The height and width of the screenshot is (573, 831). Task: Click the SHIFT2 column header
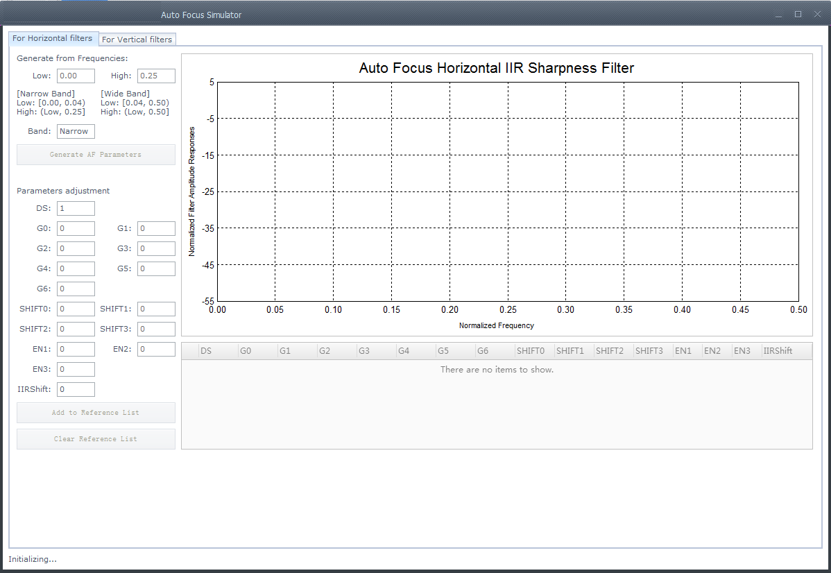tap(614, 351)
